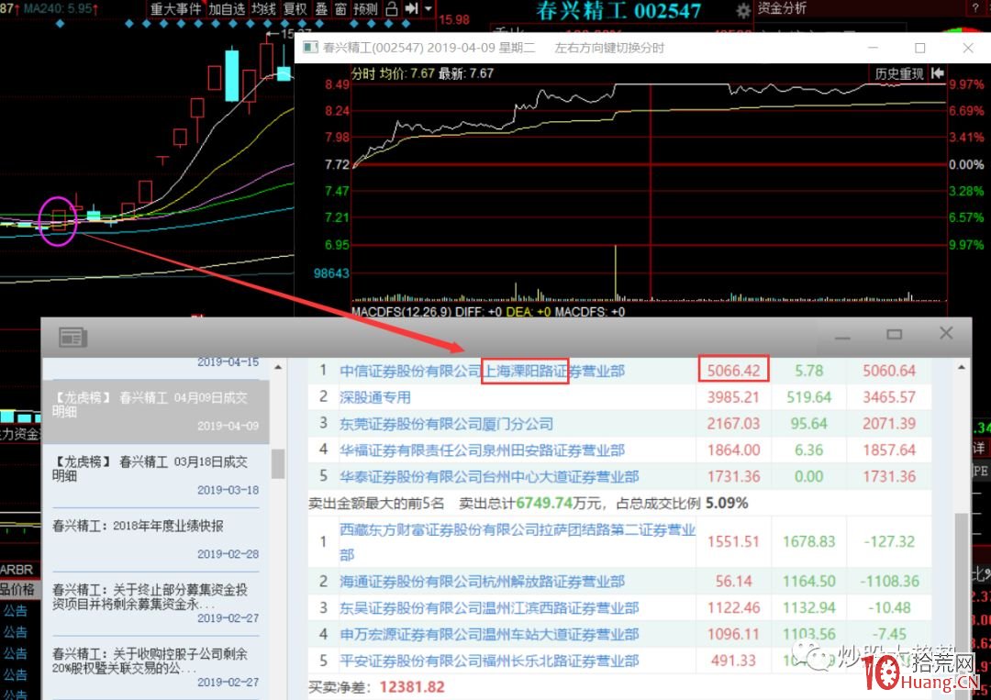Viewport: 991px width, 700px height.
Task: Click the 历史重现 history replay button
Action: point(898,74)
